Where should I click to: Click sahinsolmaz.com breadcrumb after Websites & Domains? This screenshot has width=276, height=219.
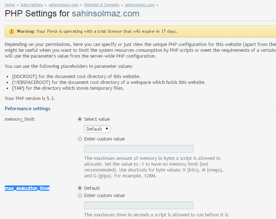[x=139, y=5]
